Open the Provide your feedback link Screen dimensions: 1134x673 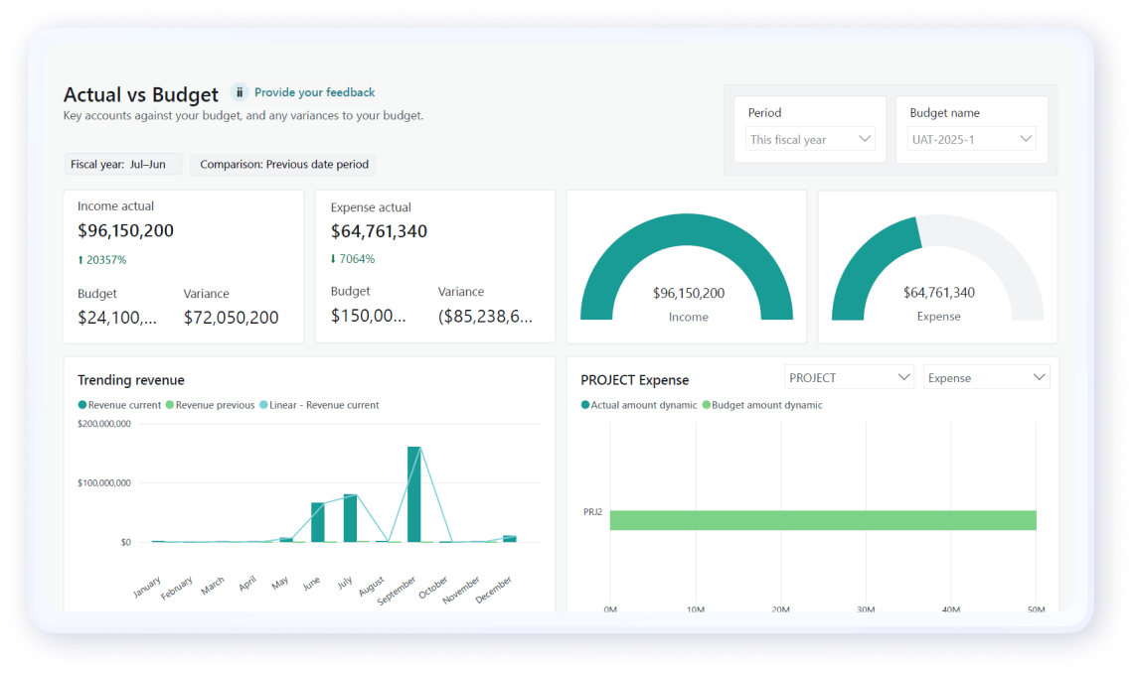[x=314, y=92]
